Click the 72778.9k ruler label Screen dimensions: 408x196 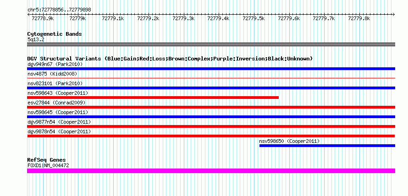pos(43,19)
